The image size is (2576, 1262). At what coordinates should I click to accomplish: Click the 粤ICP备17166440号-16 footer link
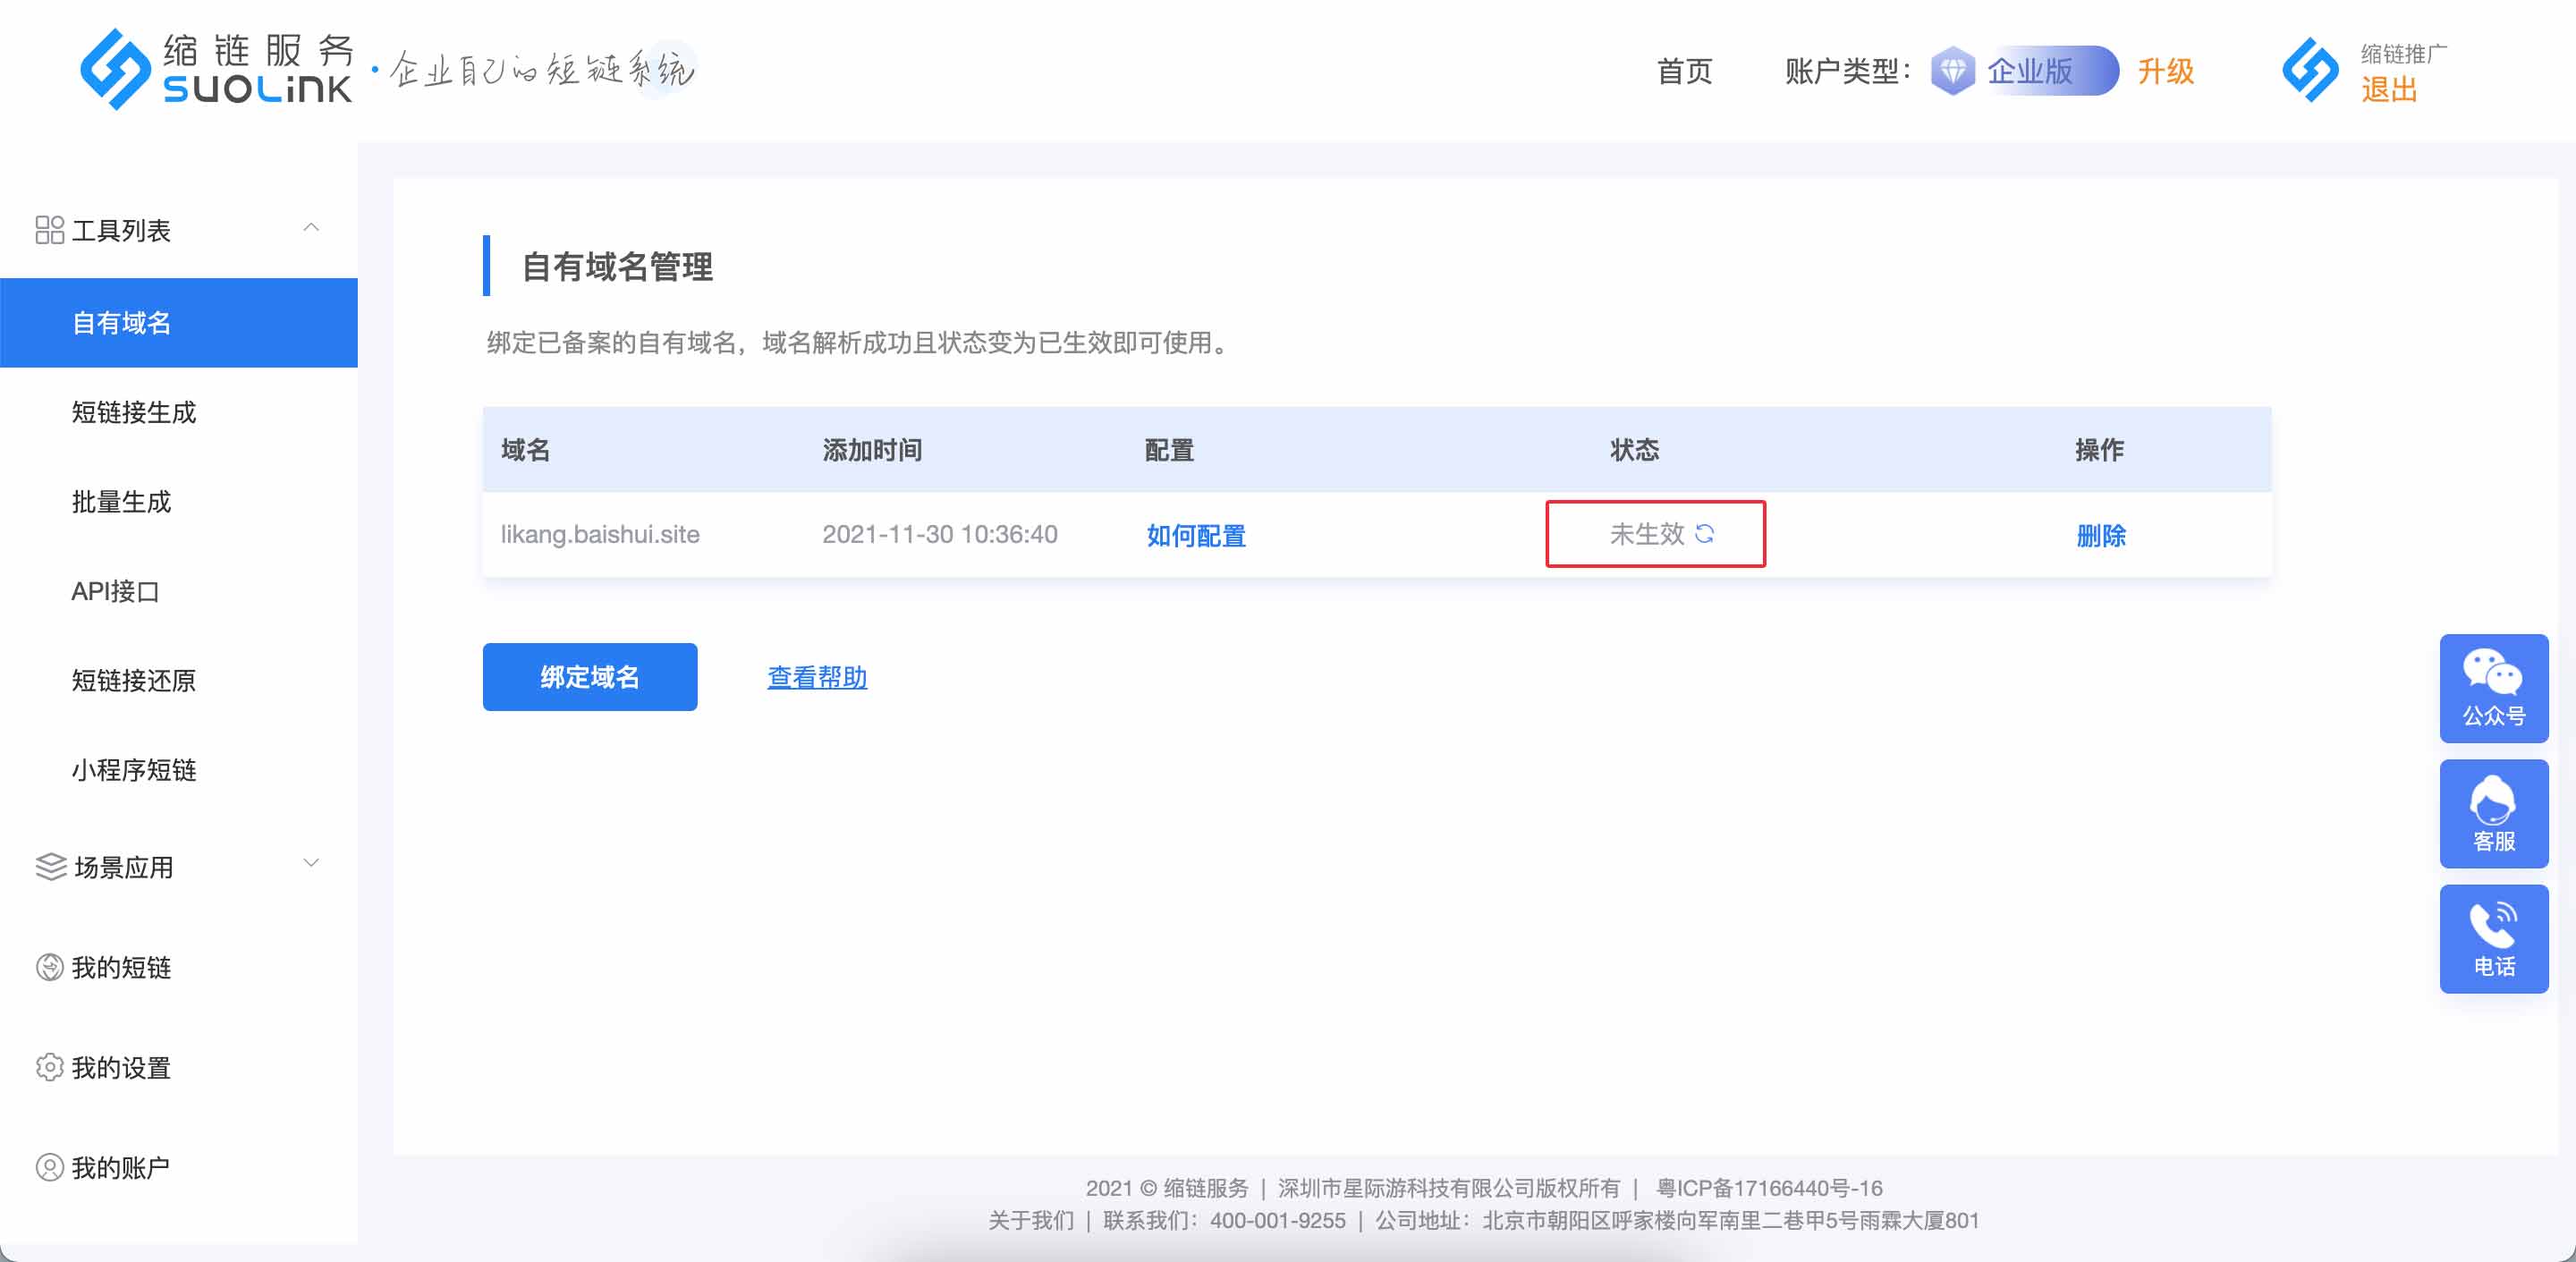(x=1769, y=1188)
